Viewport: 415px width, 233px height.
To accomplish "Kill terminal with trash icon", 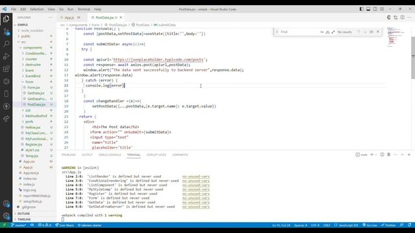I will tap(389, 155).
